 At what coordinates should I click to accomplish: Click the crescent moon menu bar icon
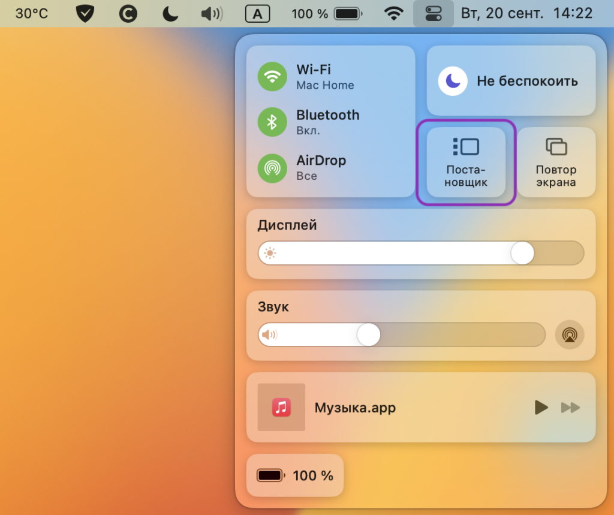pyautogui.click(x=170, y=14)
